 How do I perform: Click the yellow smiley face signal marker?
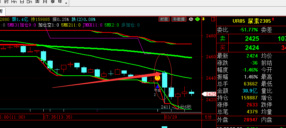pos(157,78)
